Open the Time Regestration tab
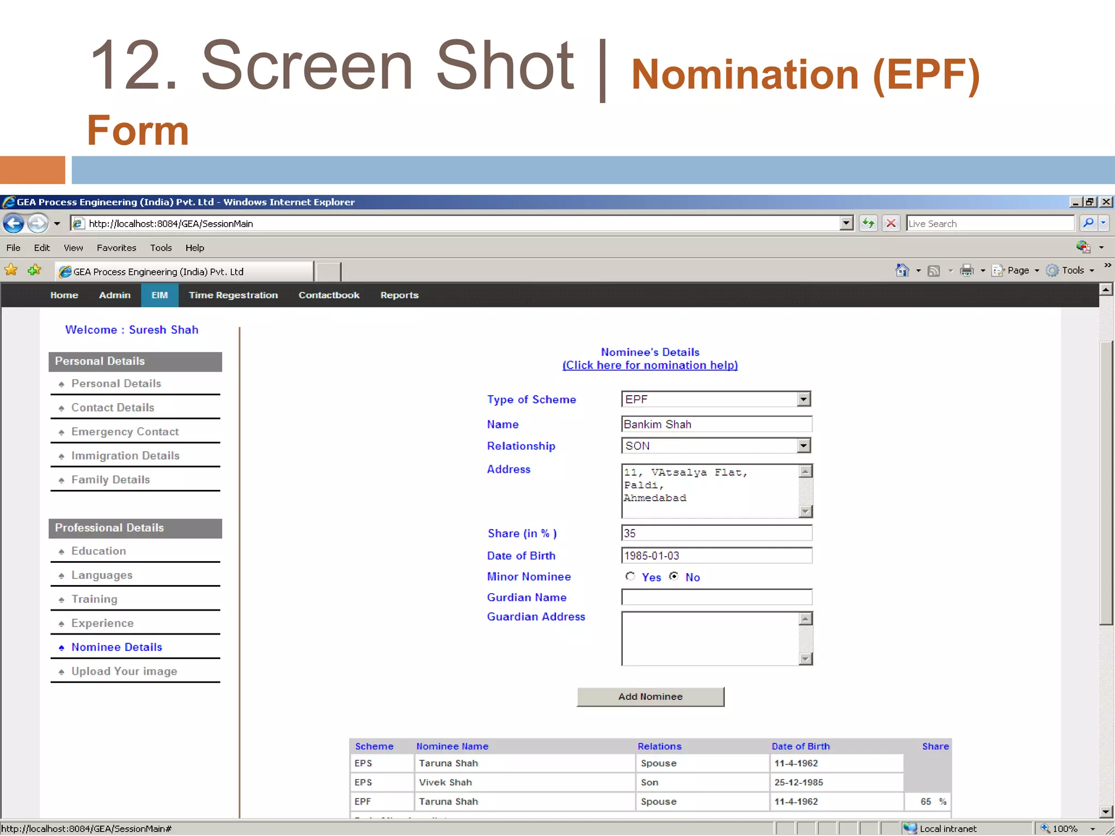 click(233, 295)
